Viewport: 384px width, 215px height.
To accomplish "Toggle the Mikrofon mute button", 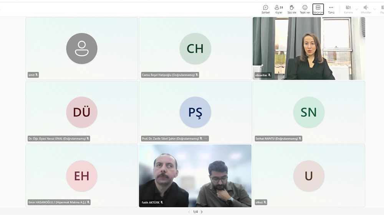I will (366, 9).
